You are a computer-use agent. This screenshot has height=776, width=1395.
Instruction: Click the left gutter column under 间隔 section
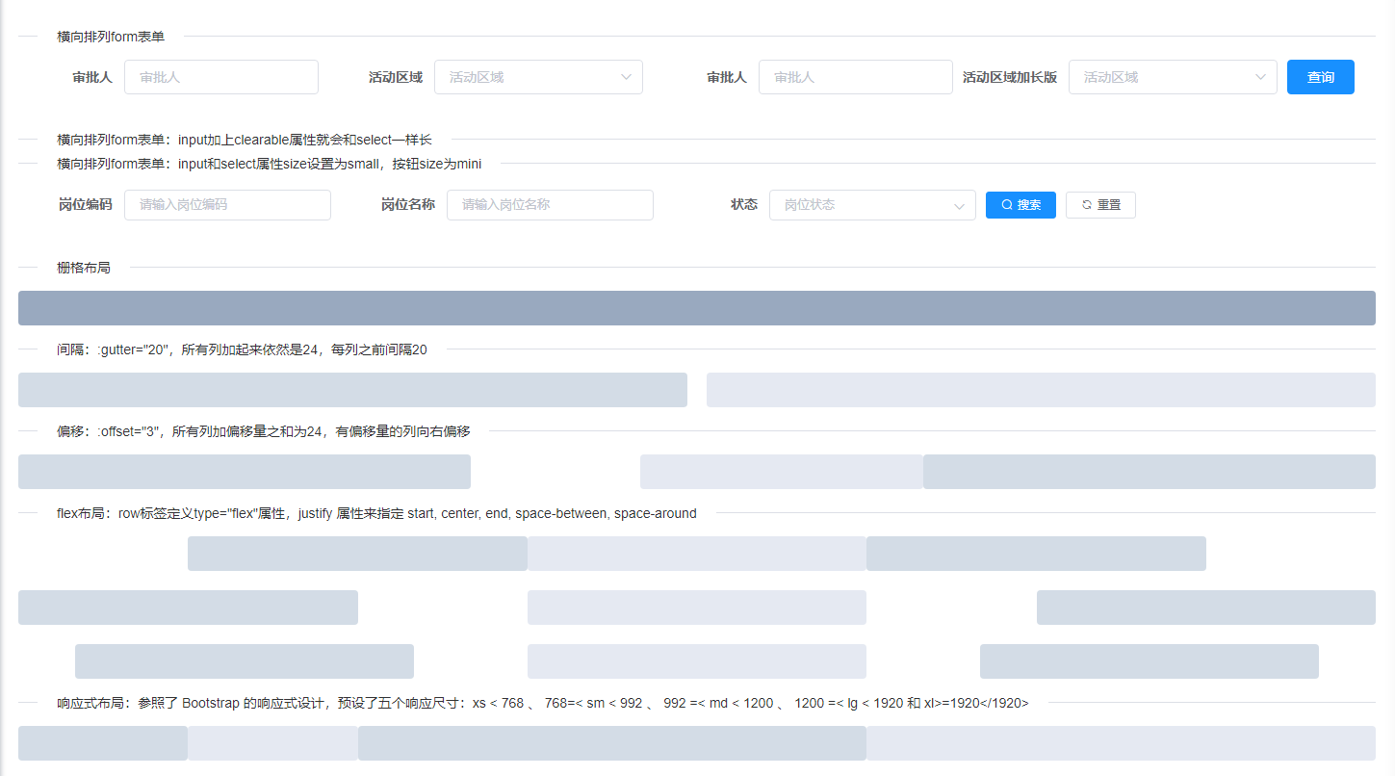[351, 390]
